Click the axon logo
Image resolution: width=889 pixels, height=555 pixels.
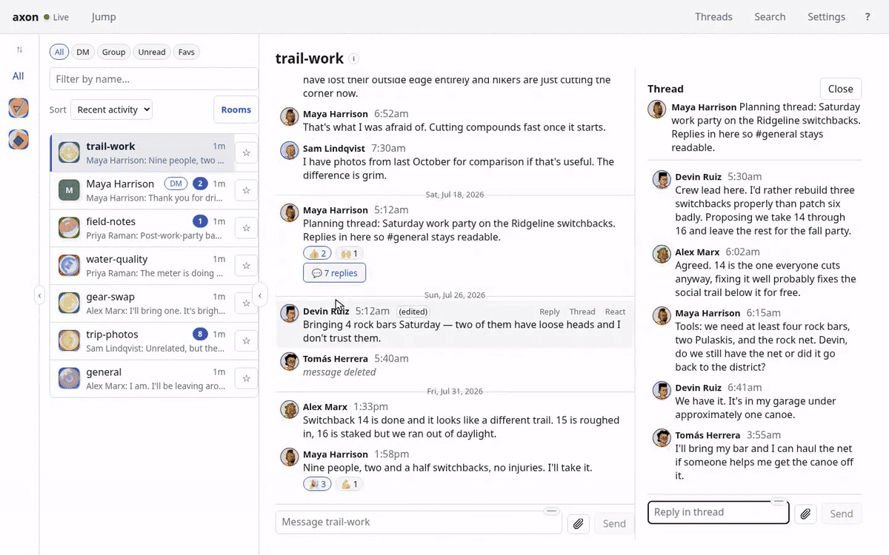pos(25,17)
